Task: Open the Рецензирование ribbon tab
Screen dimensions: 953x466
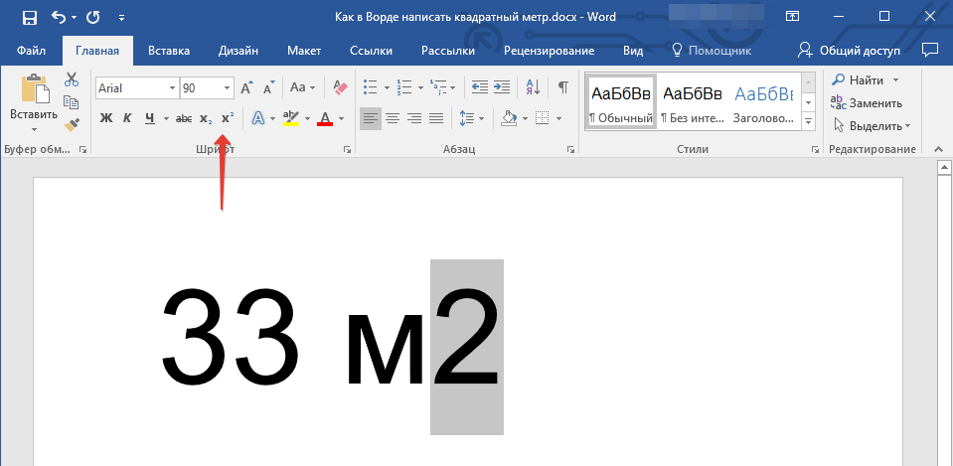Action: [x=549, y=51]
